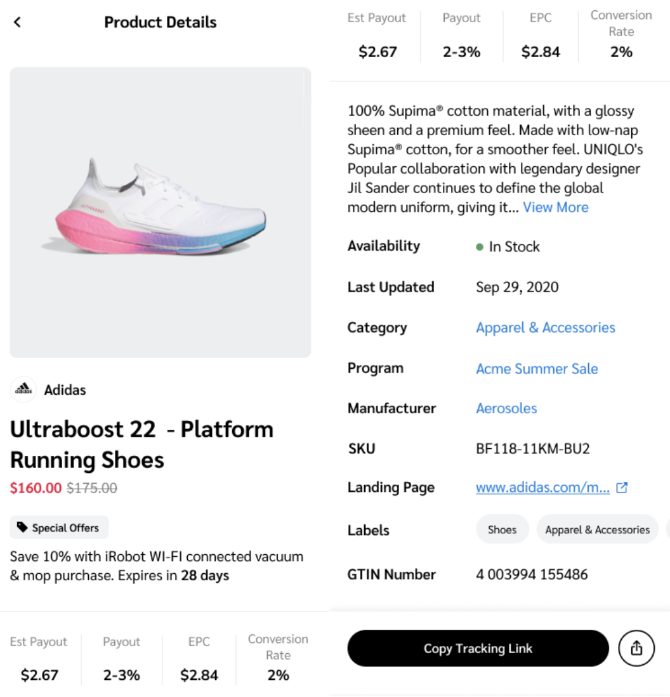Click the Ultraboost 22 product title
The width and height of the screenshot is (670, 697).
tap(141, 444)
